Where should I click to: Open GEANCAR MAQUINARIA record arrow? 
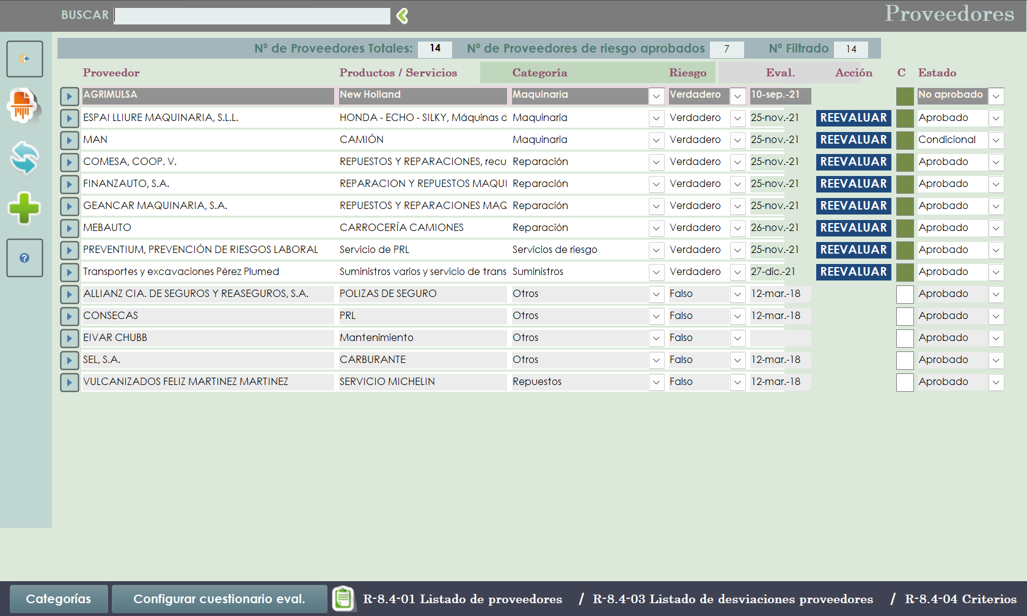pos(69,206)
